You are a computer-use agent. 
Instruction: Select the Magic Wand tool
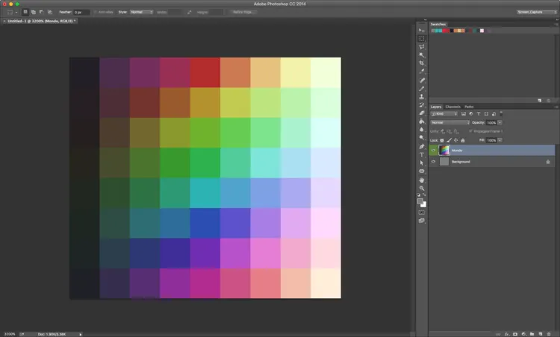point(422,55)
